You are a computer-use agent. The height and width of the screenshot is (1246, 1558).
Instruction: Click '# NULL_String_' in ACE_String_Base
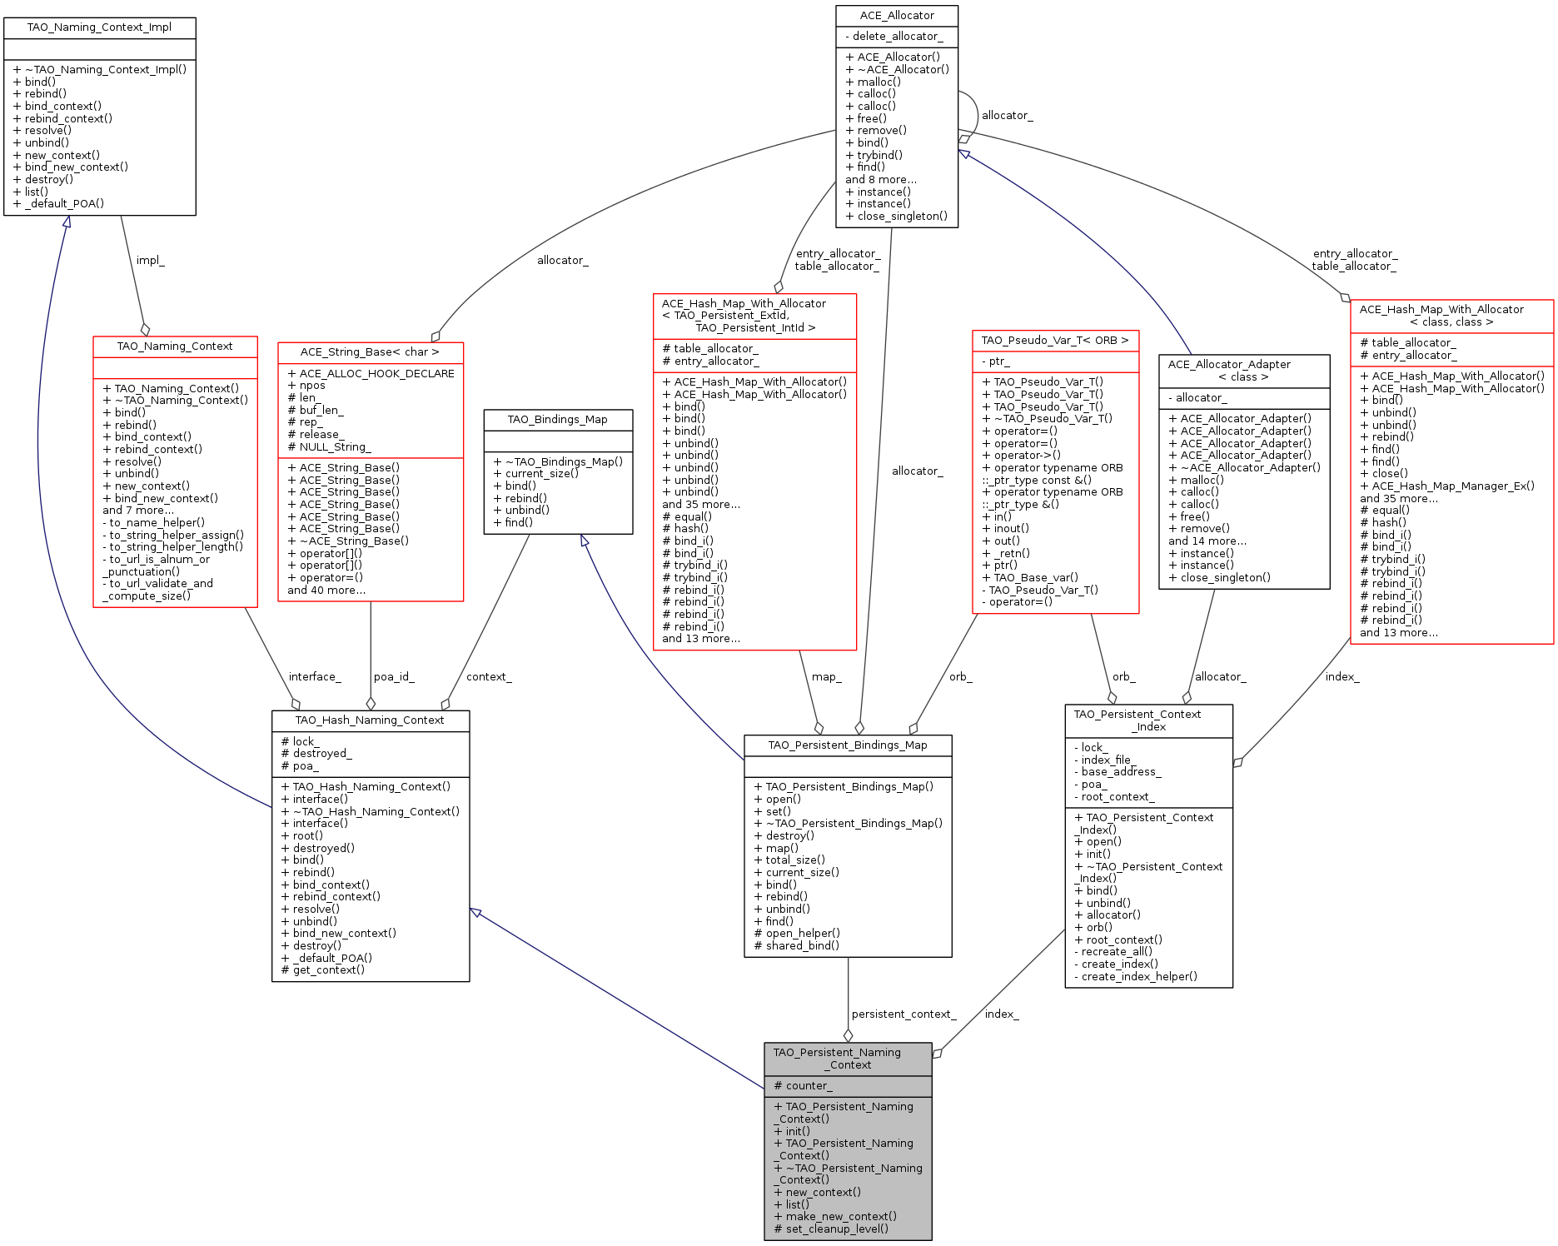329,447
